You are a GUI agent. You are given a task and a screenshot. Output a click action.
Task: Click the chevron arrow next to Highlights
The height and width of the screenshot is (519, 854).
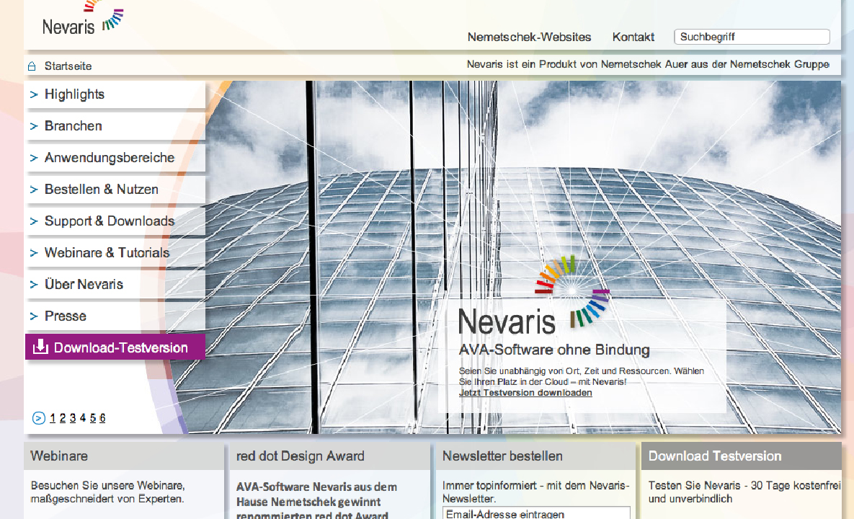(34, 94)
